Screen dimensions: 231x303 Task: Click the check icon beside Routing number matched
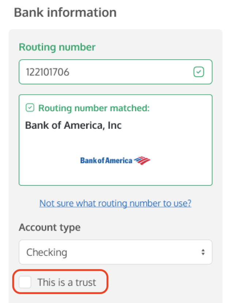click(x=30, y=108)
